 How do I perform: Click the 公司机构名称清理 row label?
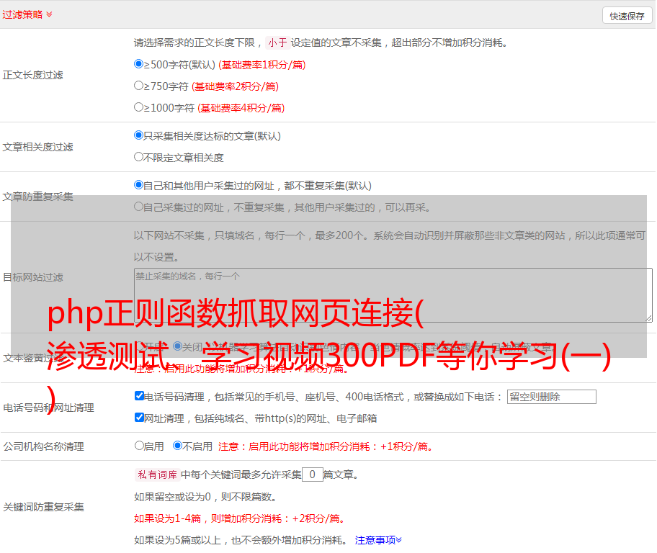point(43,446)
